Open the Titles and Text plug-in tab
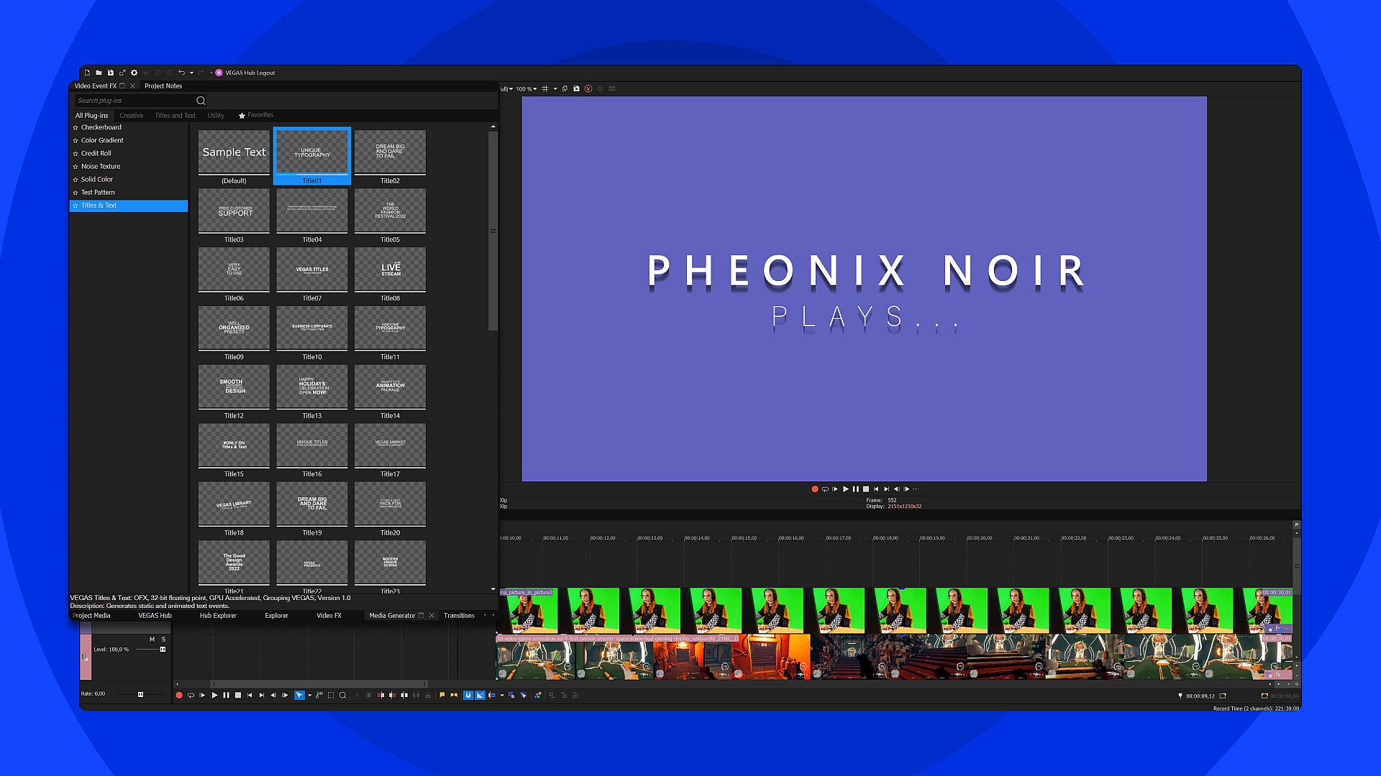Image resolution: width=1381 pixels, height=776 pixels. pos(175,116)
